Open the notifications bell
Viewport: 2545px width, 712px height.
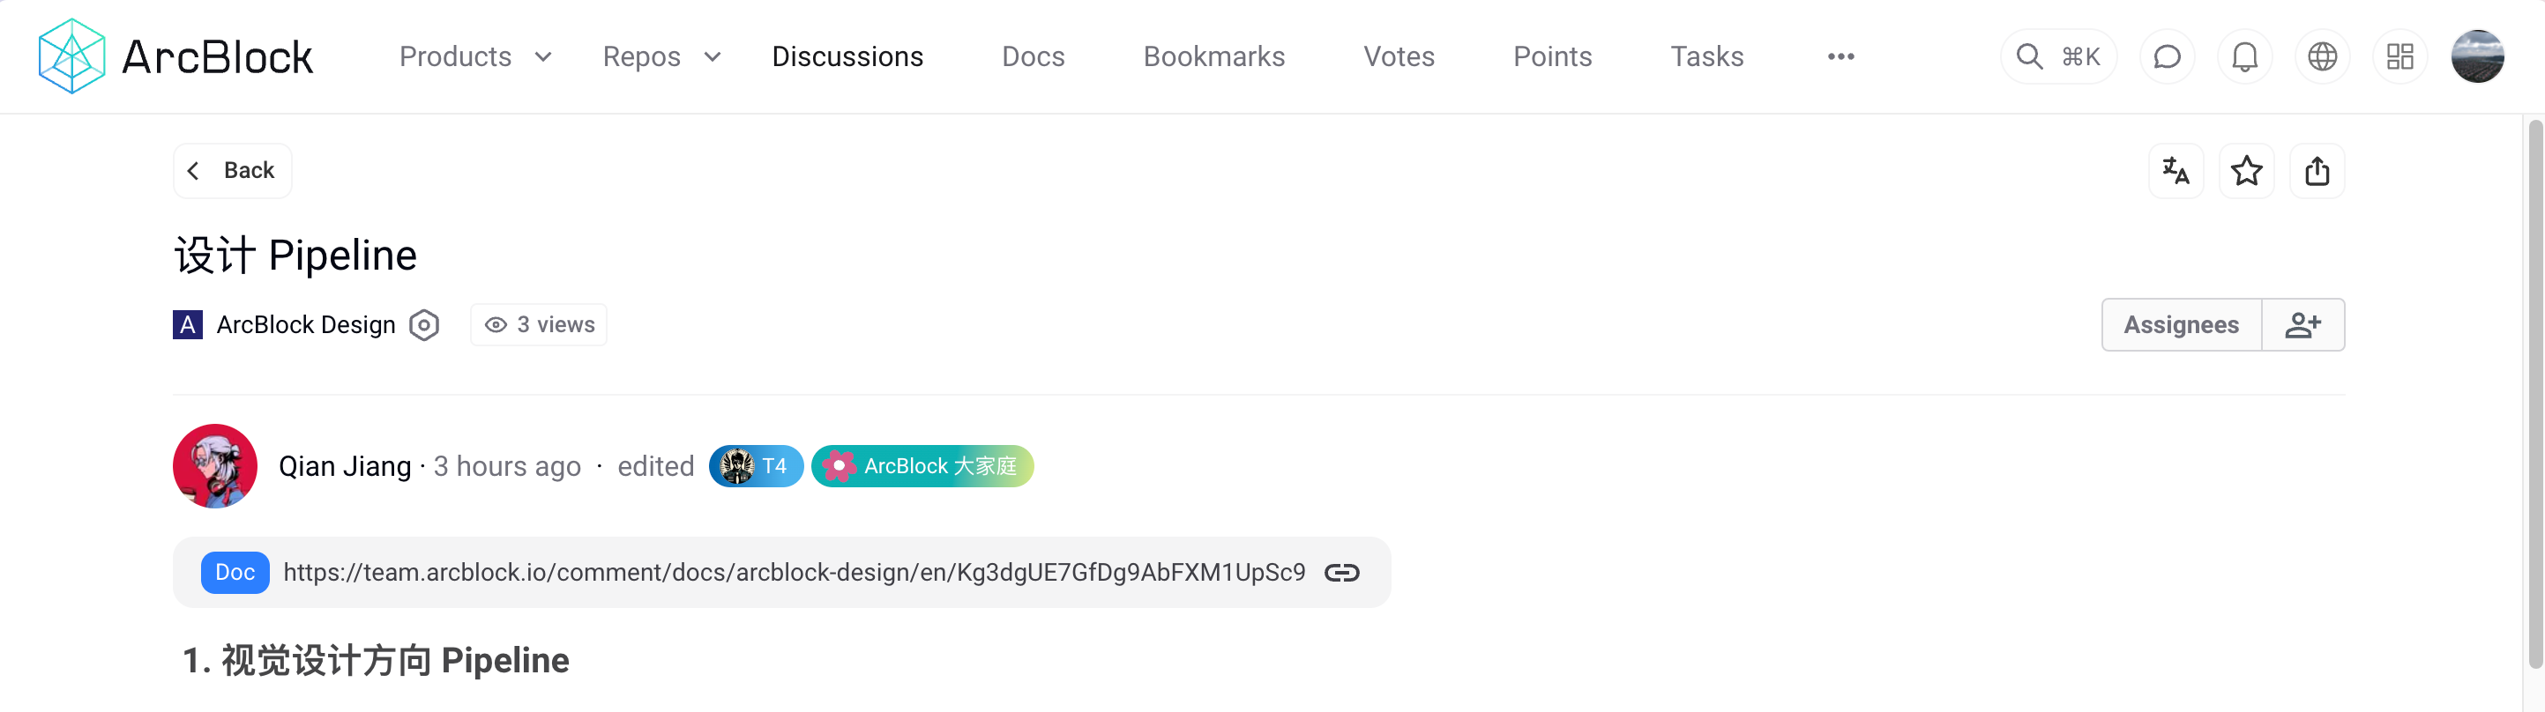coord(2244,56)
